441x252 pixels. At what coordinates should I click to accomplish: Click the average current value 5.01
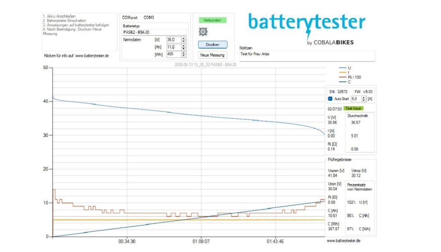point(355,135)
